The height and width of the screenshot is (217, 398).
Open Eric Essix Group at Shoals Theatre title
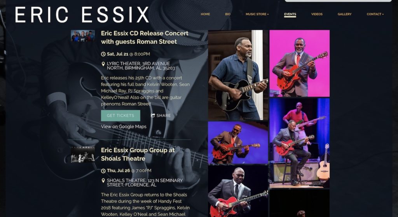tap(138, 154)
